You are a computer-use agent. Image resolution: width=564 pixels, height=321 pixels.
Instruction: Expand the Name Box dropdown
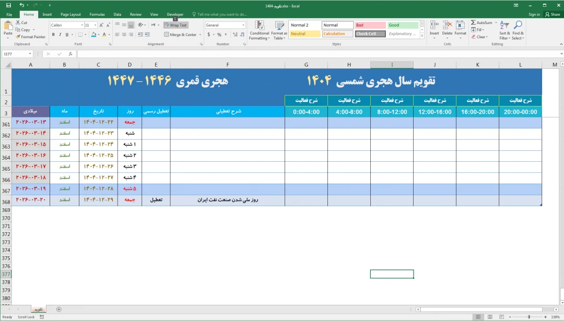point(30,54)
